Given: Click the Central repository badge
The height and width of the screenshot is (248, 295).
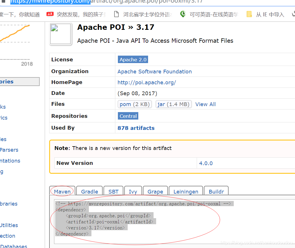Looking at the screenshot, I should [128, 116].
